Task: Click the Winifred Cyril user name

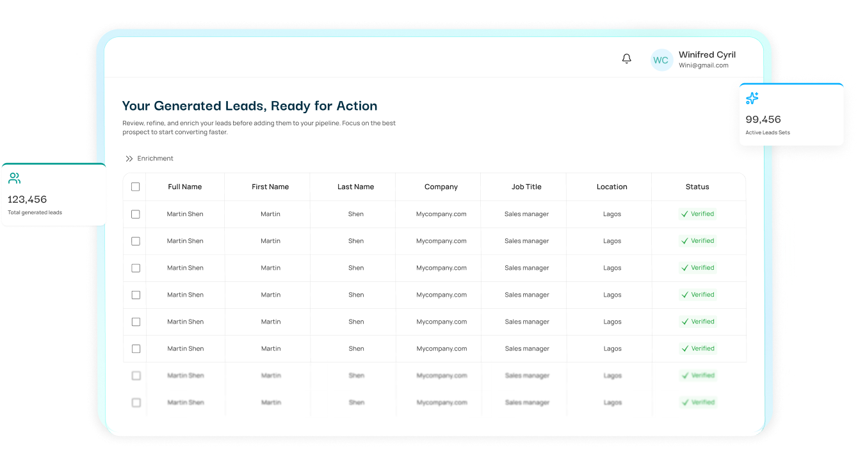Action: pyautogui.click(x=707, y=55)
